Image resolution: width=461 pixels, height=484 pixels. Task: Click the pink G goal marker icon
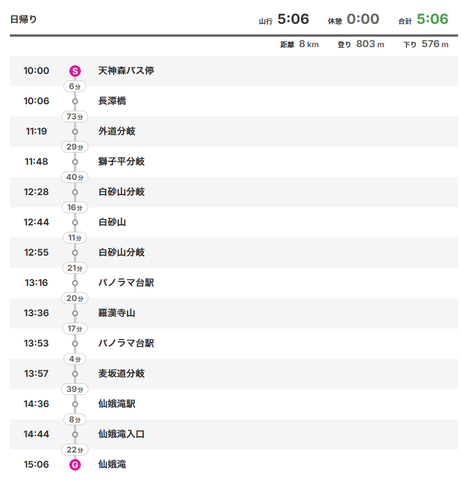point(75,465)
